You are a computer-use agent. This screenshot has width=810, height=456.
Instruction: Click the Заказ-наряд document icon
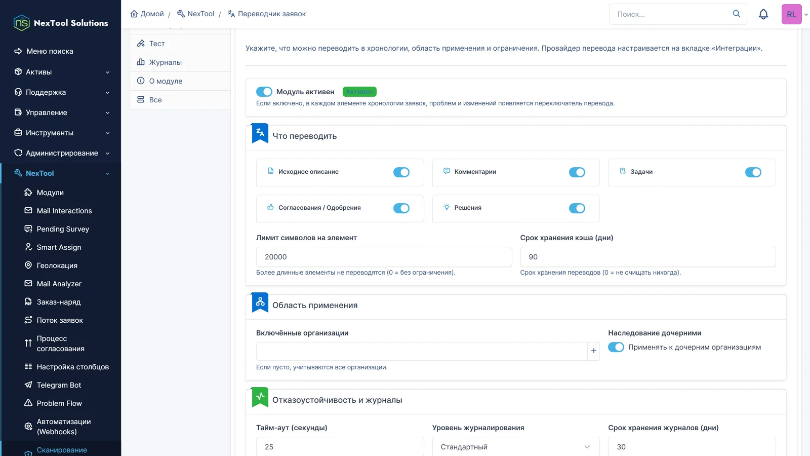click(28, 302)
